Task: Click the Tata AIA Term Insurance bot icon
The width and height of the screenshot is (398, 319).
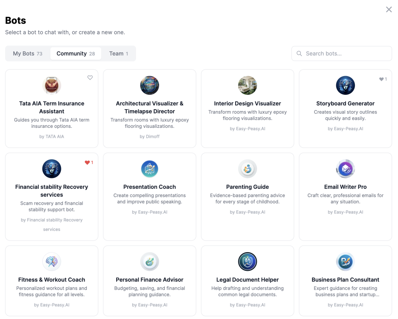Action: 52,85
